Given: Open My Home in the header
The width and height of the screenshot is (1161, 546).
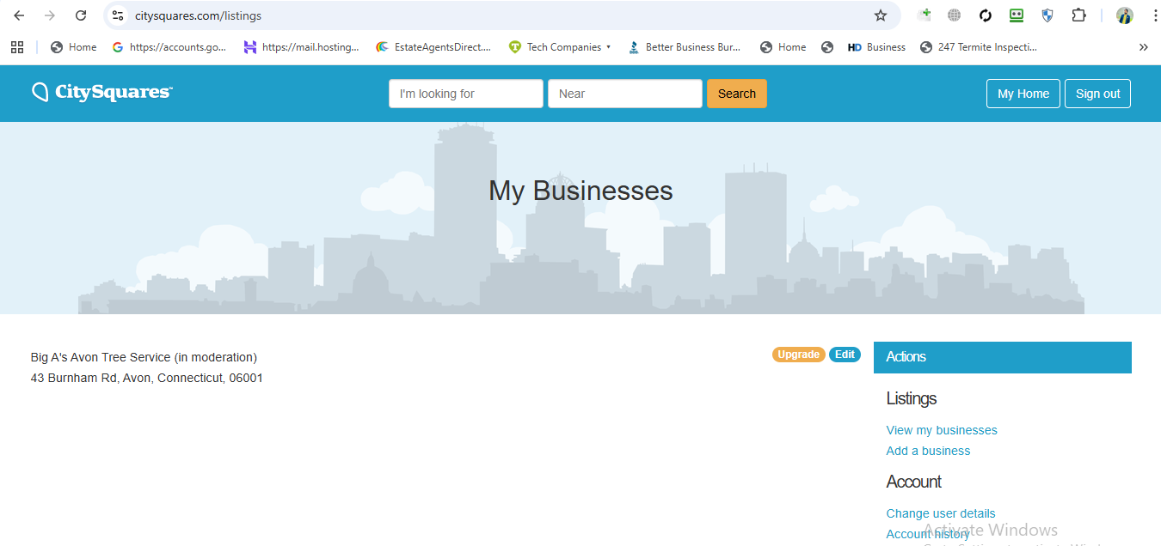Looking at the screenshot, I should tap(1023, 94).
